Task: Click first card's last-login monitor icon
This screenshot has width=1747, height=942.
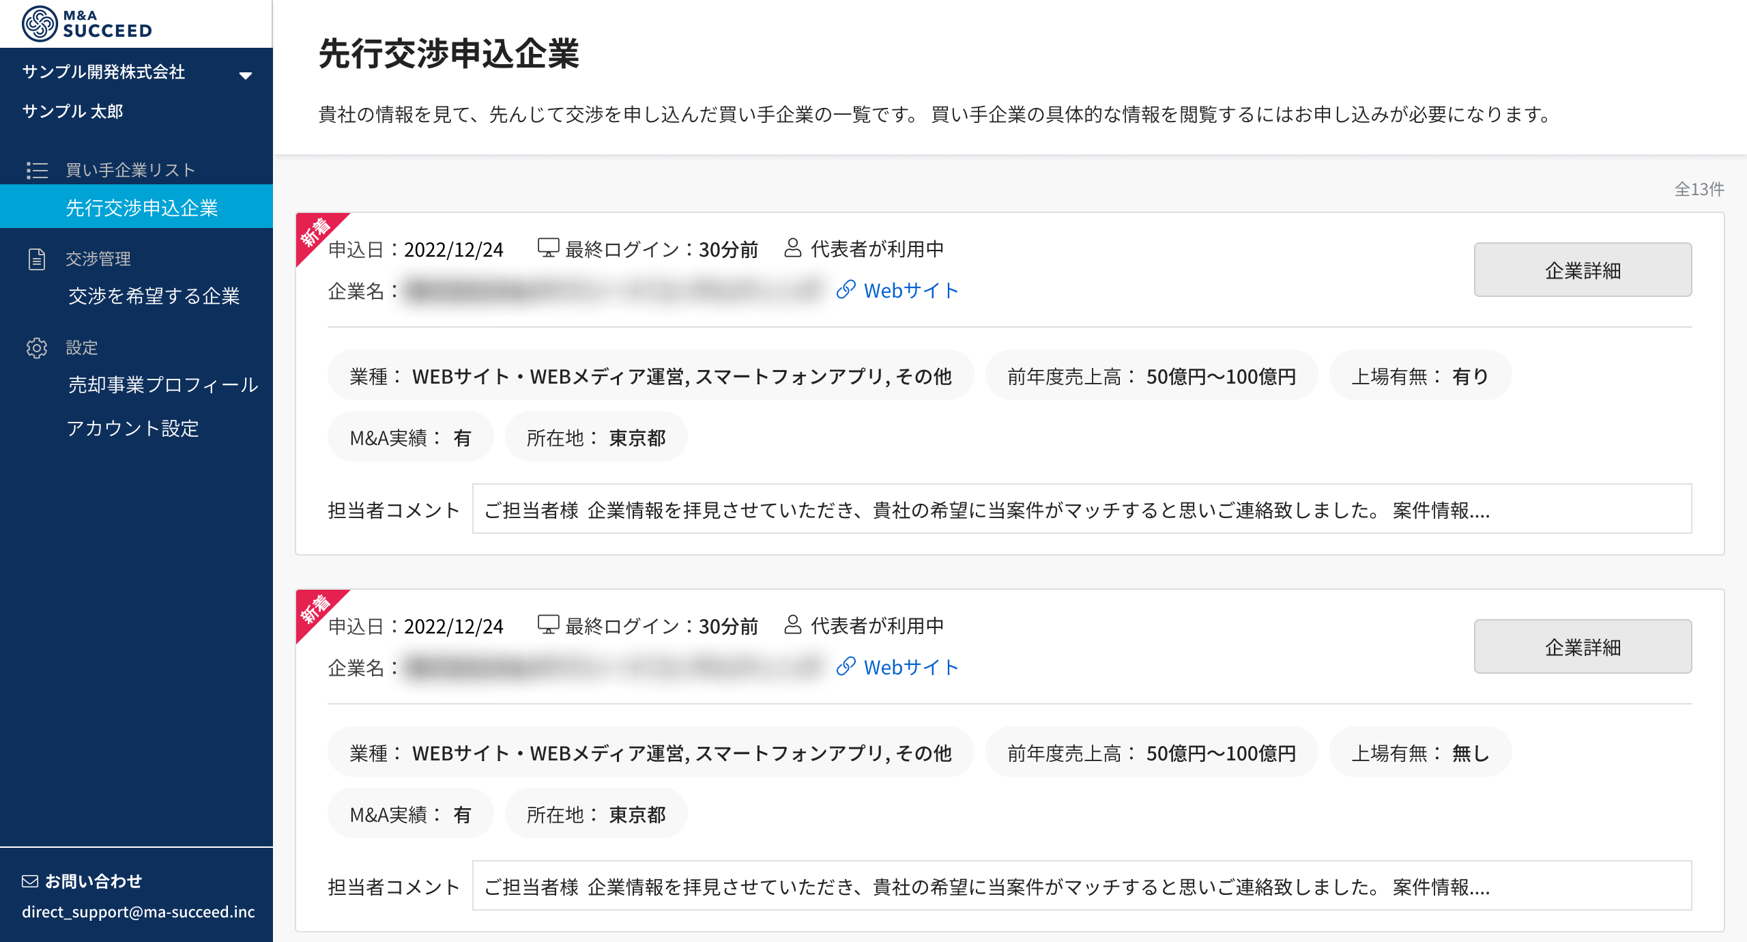Action: (x=548, y=248)
